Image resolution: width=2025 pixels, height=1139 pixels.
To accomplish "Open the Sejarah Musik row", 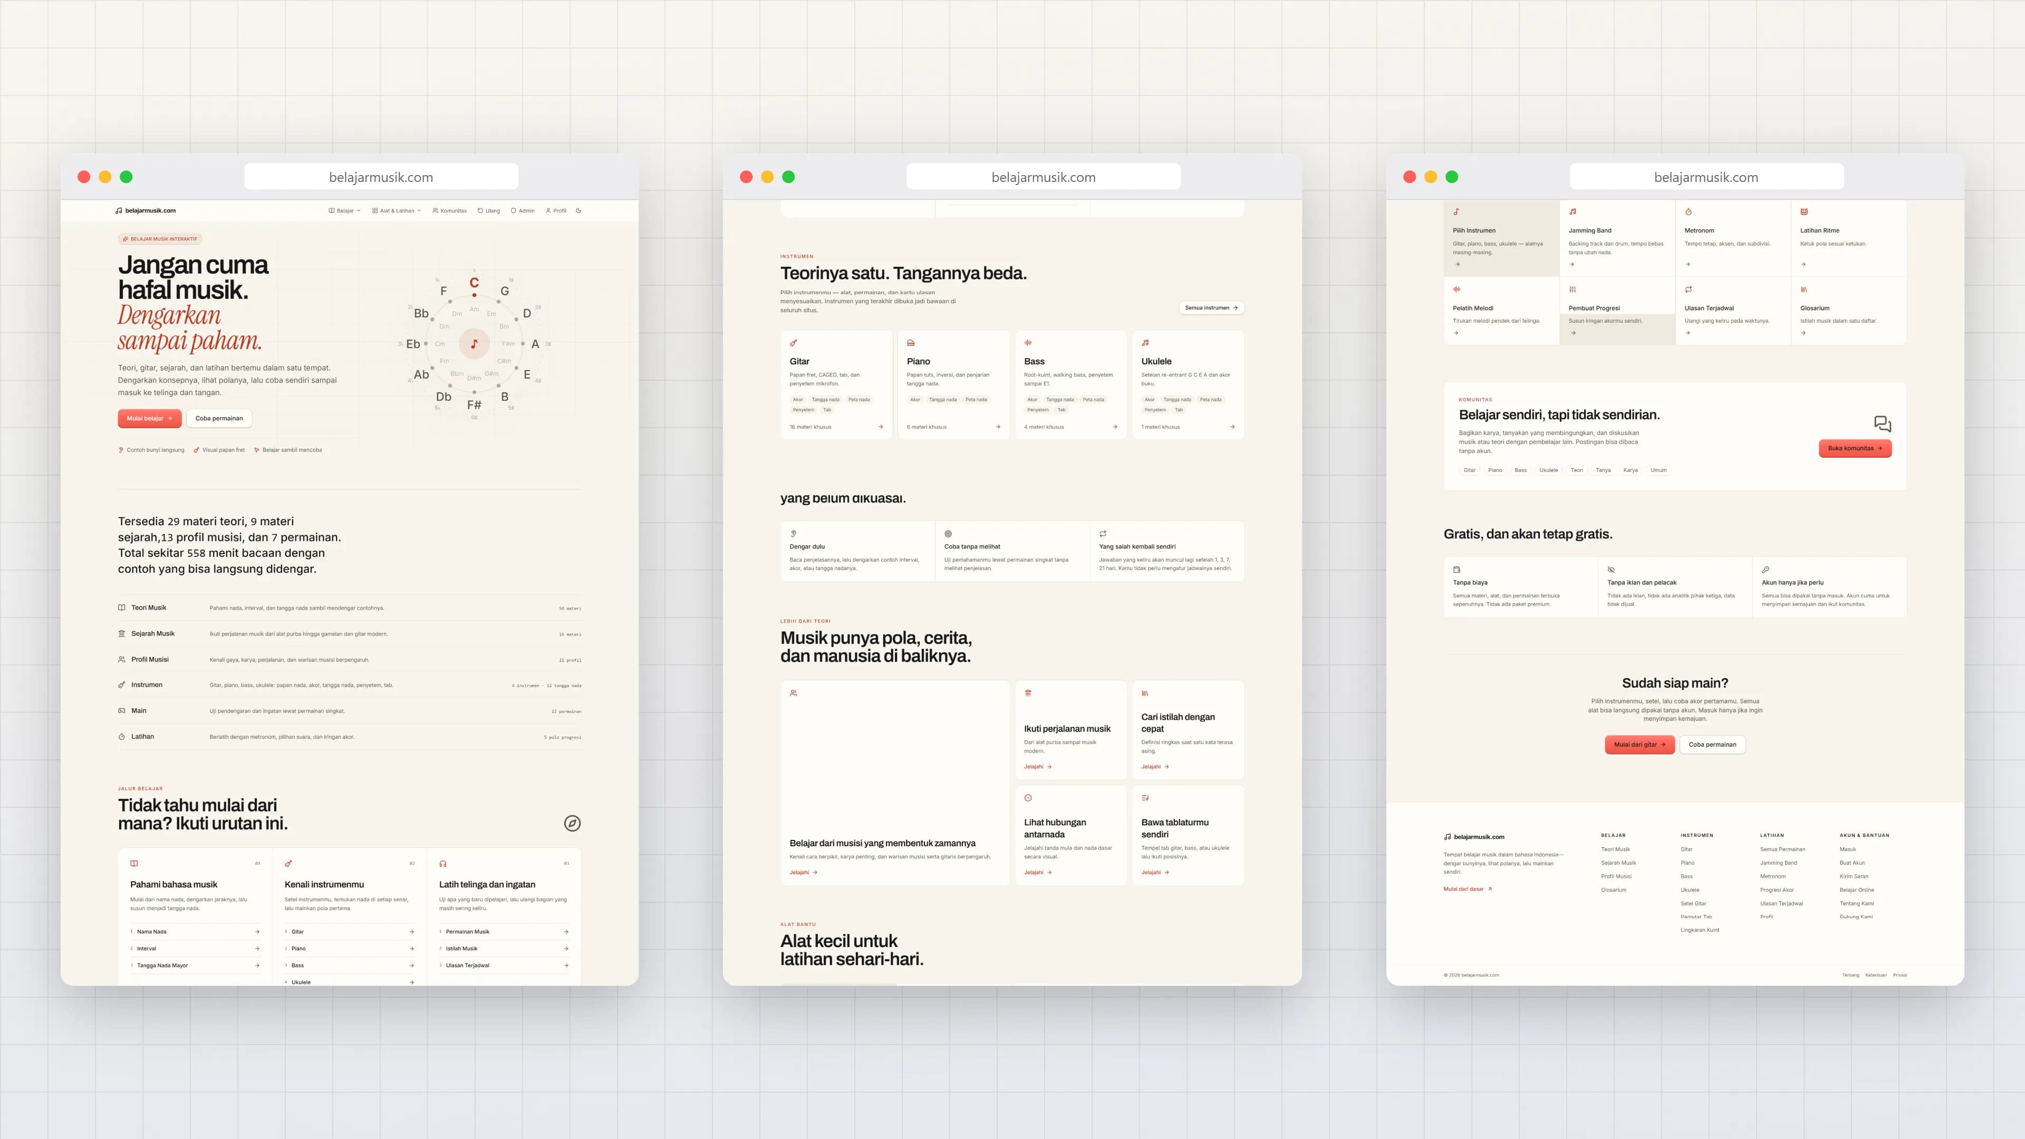I will tap(350, 633).
